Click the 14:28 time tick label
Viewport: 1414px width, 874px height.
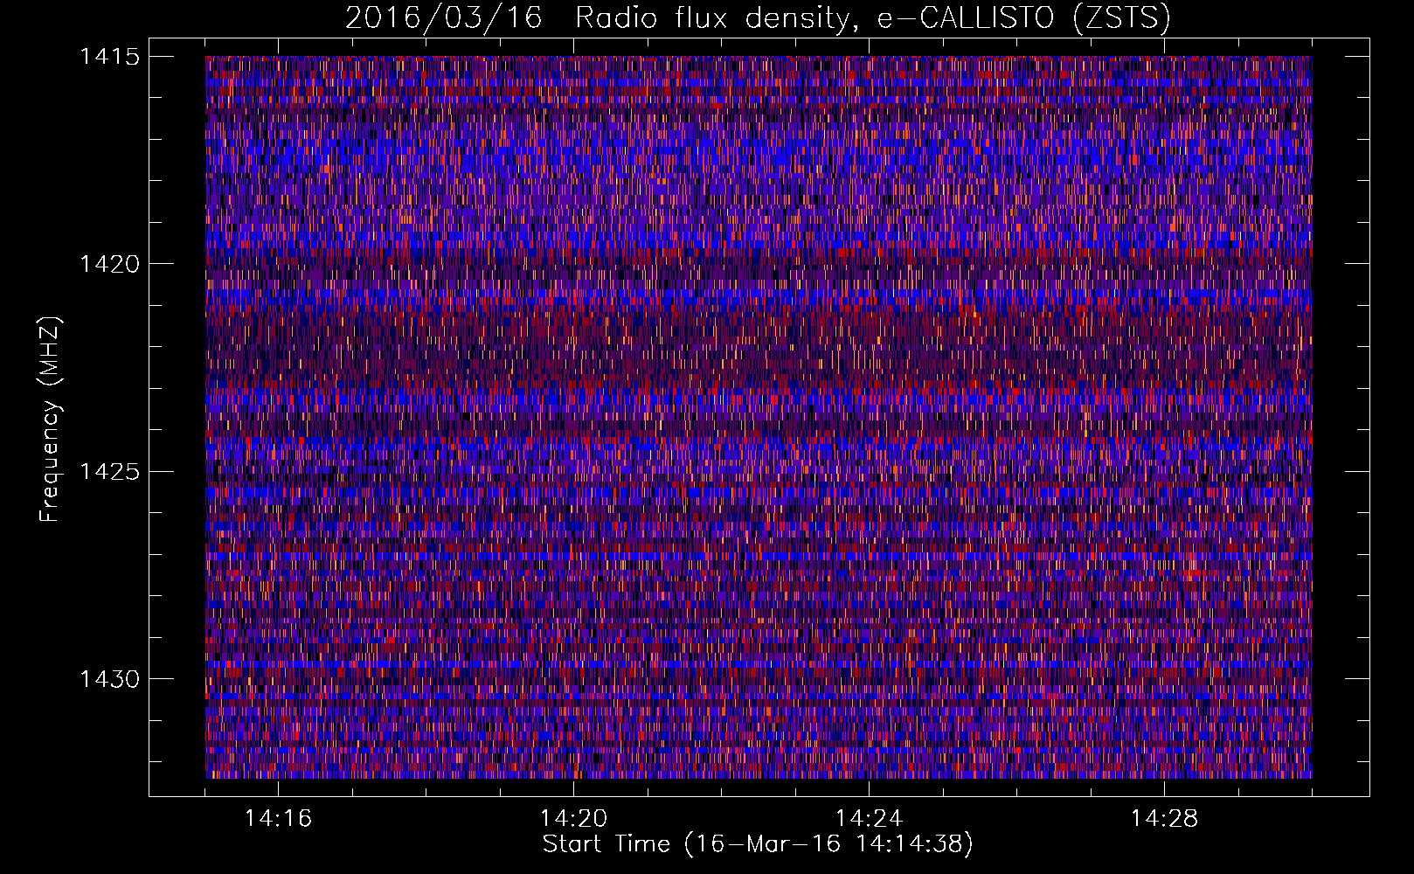pos(1164,819)
